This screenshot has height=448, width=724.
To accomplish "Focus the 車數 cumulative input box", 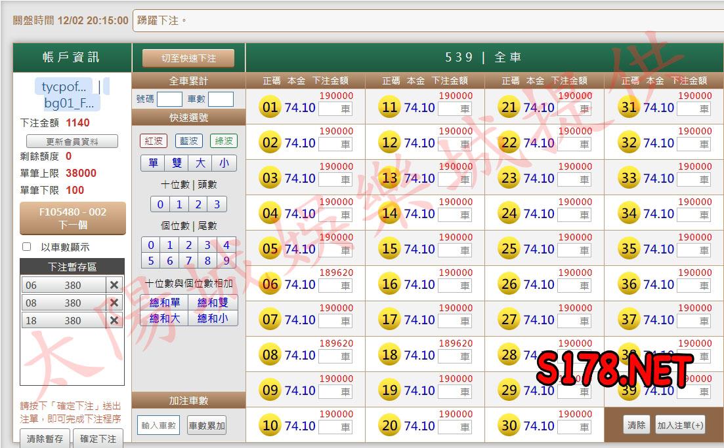I will 221,99.
